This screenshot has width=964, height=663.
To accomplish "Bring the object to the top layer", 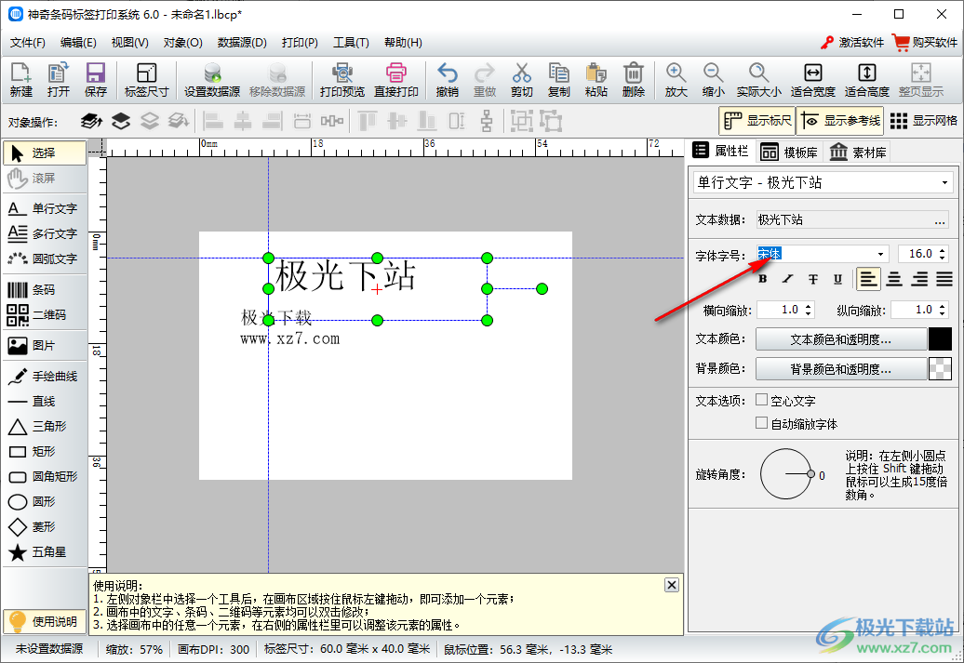I will click(x=91, y=121).
